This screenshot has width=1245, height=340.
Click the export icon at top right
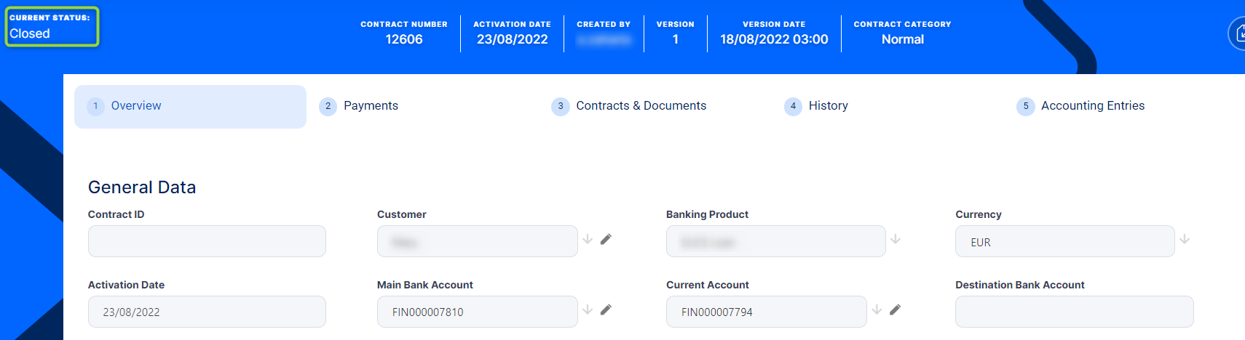[x=1238, y=33]
